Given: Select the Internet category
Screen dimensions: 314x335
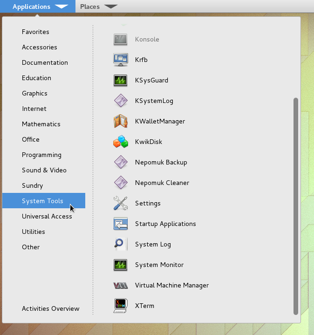Looking at the screenshot, I should point(34,109).
